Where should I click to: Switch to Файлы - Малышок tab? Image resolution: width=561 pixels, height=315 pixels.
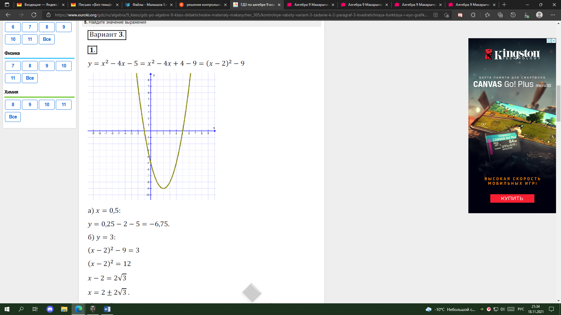click(x=149, y=5)
